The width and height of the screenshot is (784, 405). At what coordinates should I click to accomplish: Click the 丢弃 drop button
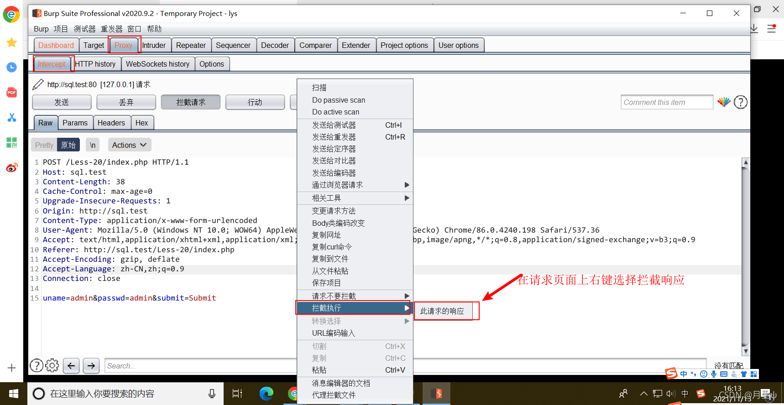(126, 102)
